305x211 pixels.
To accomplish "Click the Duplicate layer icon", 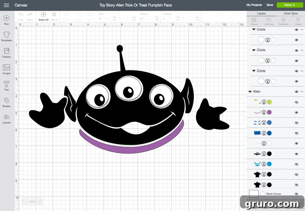I will [x=284, y=20].
